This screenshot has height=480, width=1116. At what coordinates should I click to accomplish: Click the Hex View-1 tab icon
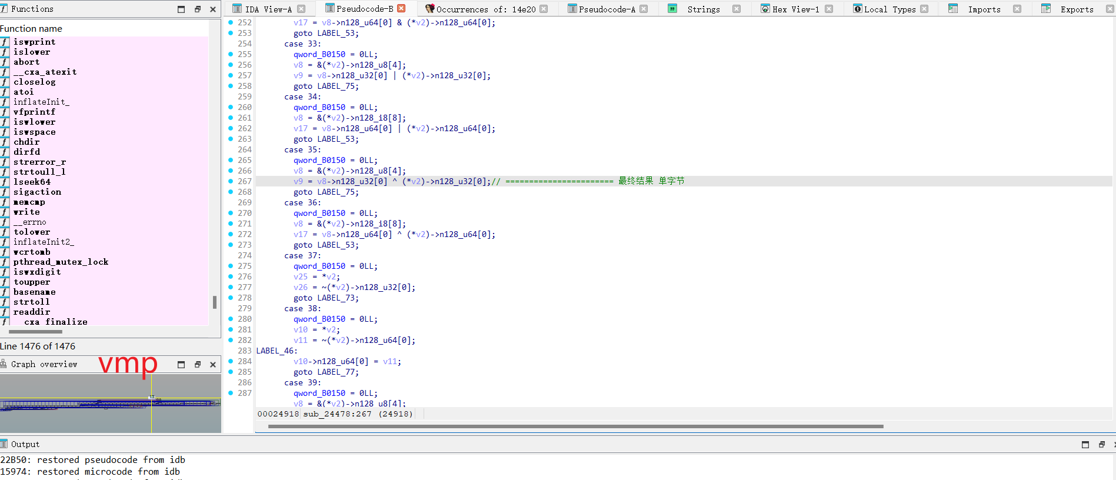(765, 9)
